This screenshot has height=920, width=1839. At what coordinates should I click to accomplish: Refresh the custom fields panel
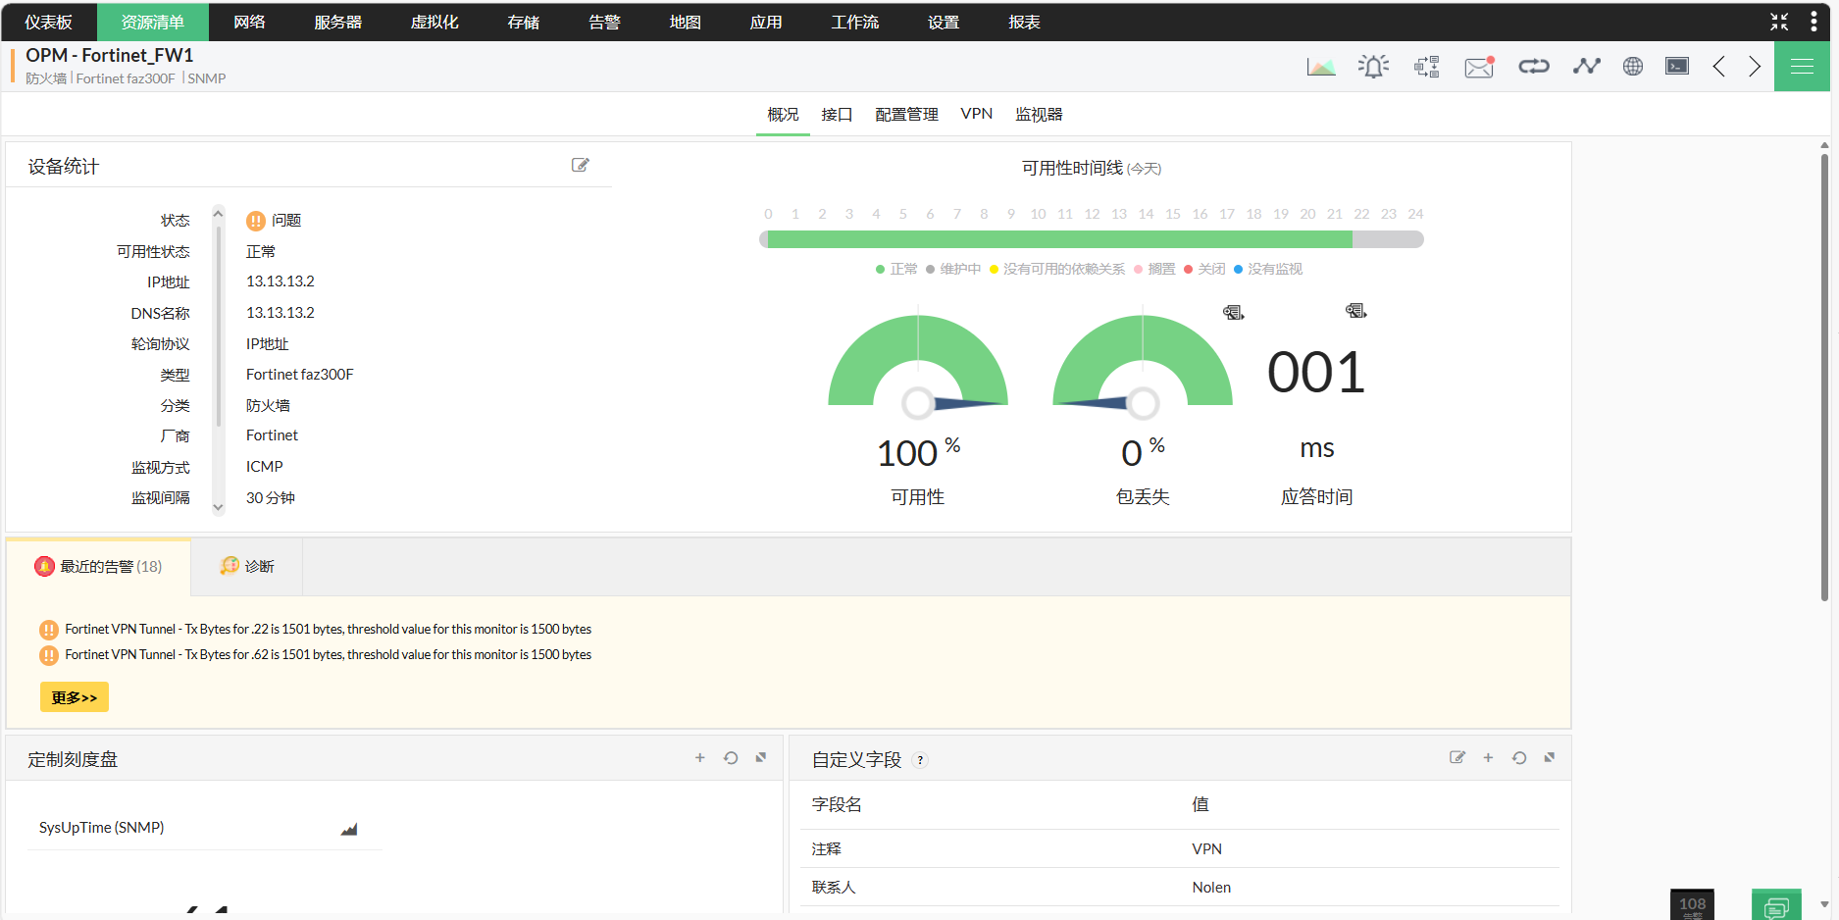[x=1518, y=758]
